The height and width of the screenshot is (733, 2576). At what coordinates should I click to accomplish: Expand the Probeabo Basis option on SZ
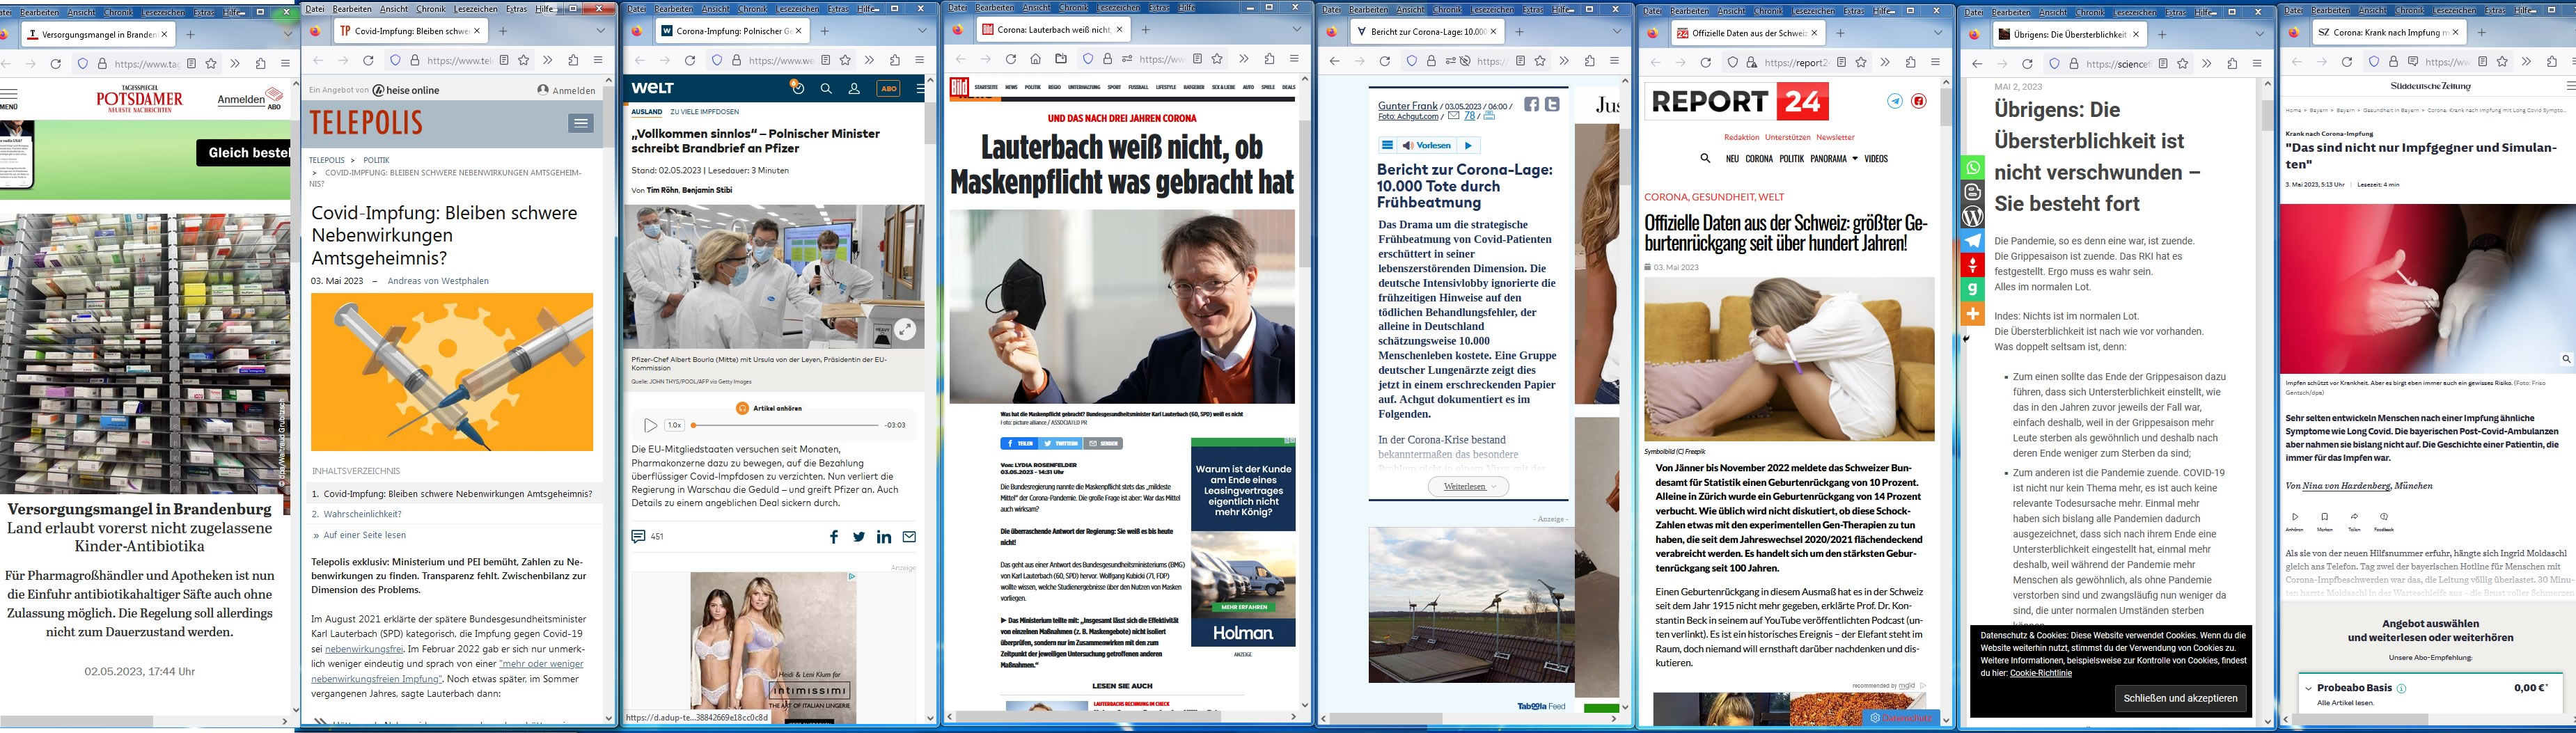click(2309, 688)
